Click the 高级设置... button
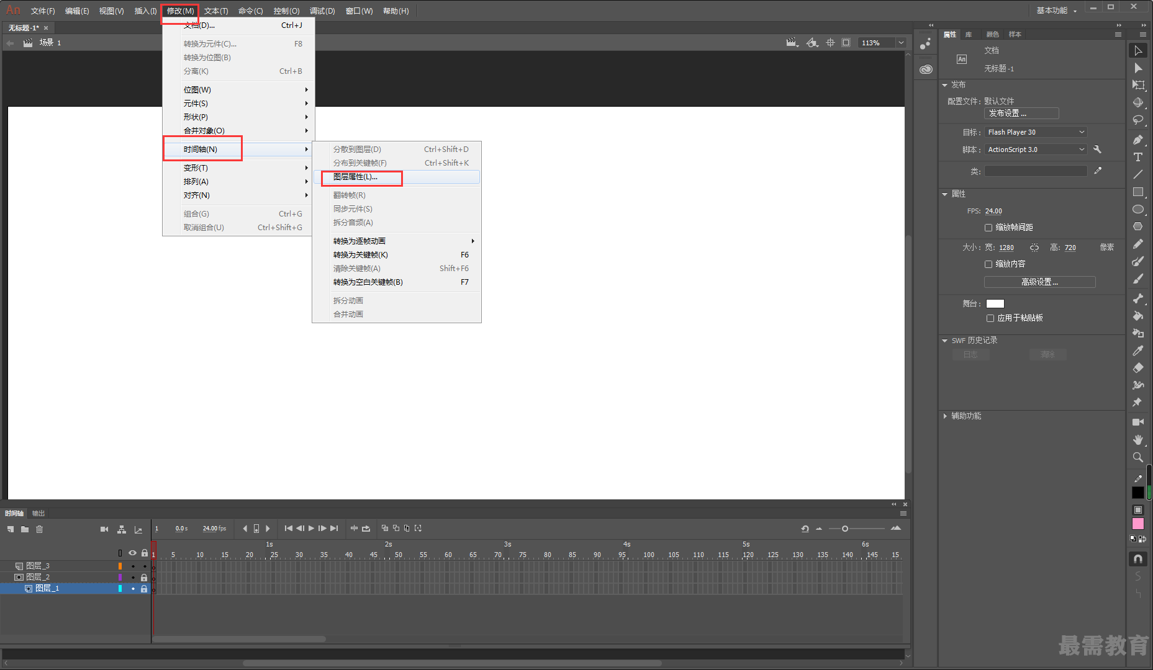1153x670 pixels. click(1040, 282)
